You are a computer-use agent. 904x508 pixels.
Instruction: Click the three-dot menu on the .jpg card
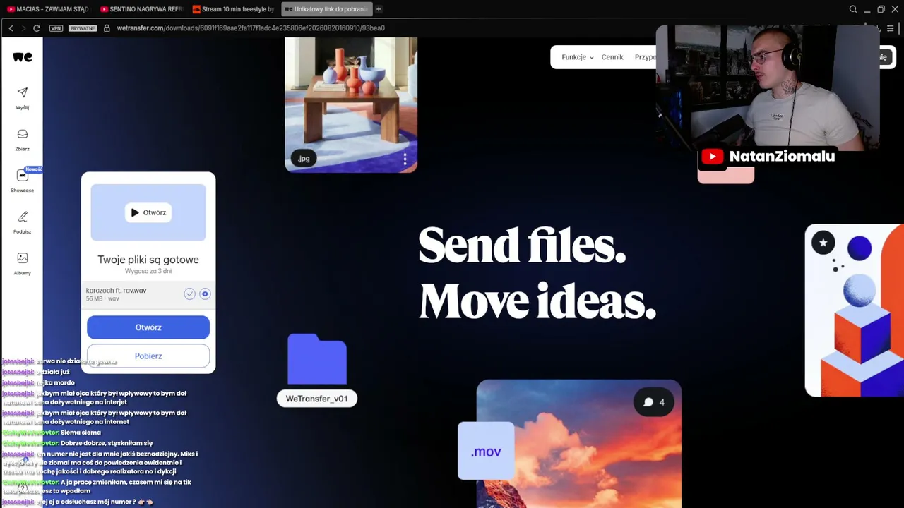(405, 159)
